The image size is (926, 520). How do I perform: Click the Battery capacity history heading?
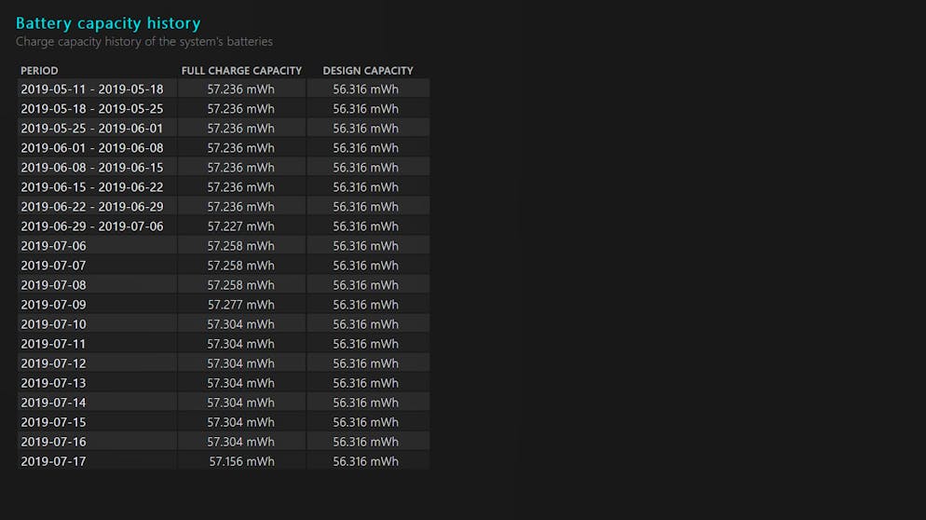click(x=108, y=23)
